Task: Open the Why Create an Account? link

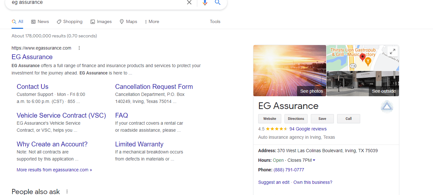Action: 52,144
